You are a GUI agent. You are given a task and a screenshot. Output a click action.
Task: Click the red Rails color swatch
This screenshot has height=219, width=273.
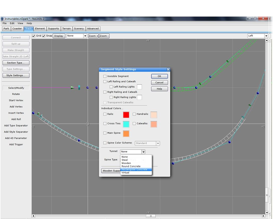(x=126, y=115)
